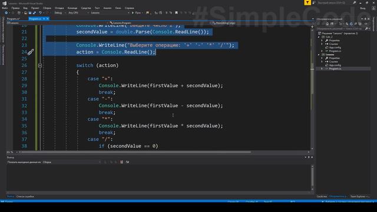The height and width of the screenshot is (212, 377).
Task: Open the Lessons.Program class navigation dropdown
Action: point(158,23)
